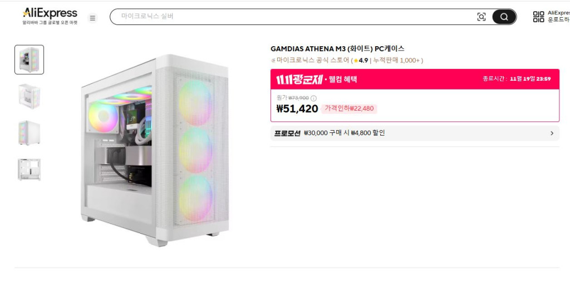The image size is (570, 282).
Task: Click the GAMDIAS ATHENA M3 product title
Action: tap(337, 48)
